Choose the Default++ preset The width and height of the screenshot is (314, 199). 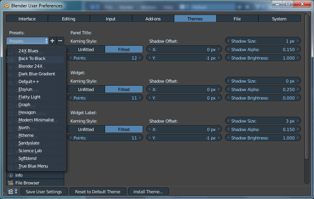[37, 81]
